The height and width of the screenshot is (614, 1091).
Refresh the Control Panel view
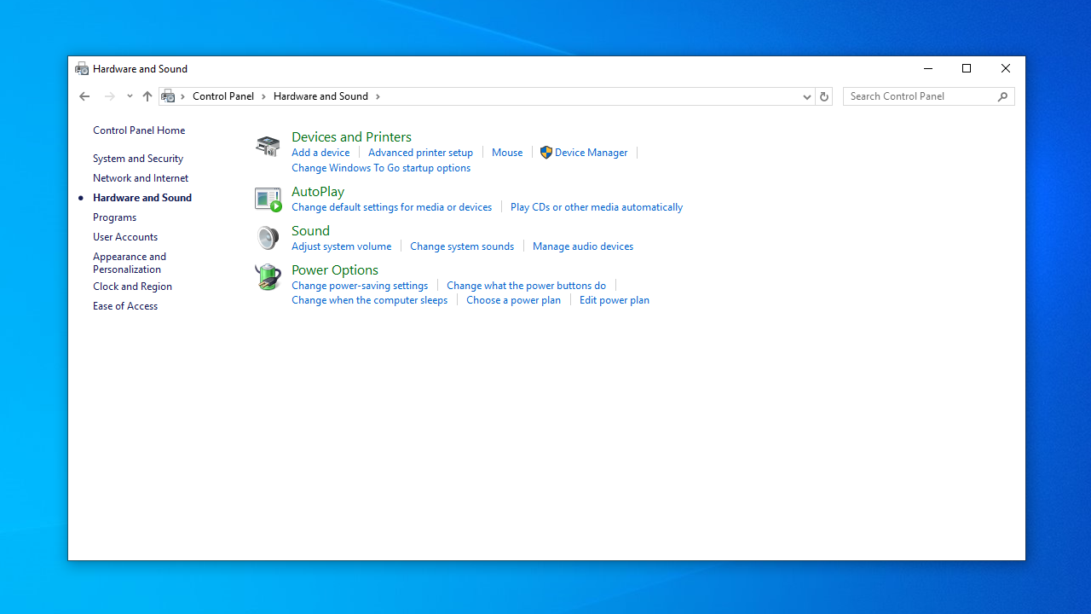[x=823, y=96]
